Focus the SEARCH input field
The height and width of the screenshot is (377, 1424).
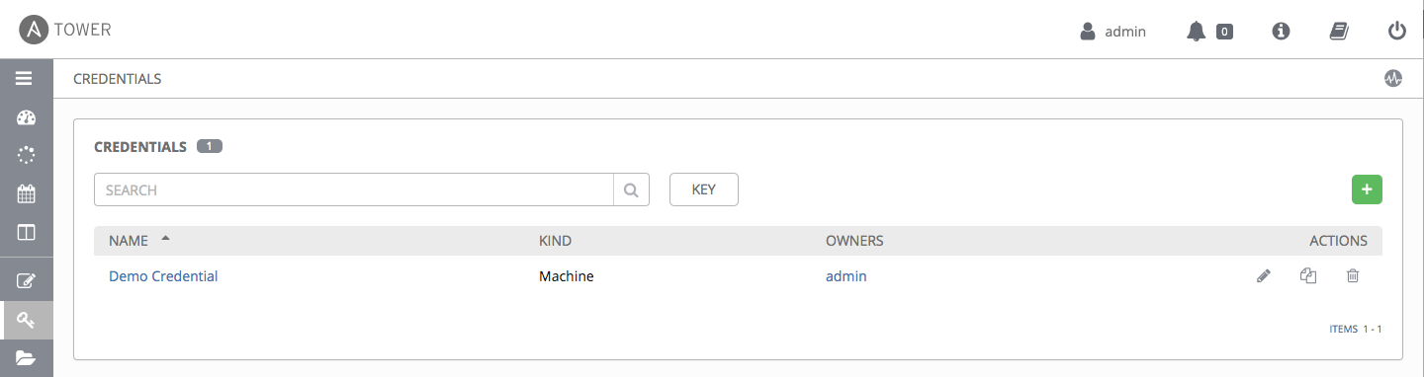pyautogui.click(x=354, y=189)
